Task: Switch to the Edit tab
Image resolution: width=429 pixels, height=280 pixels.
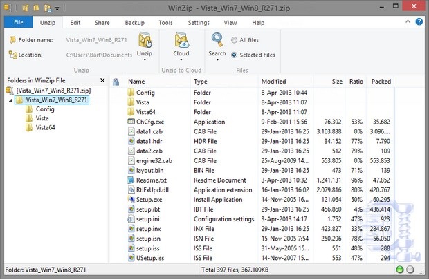Action: pos(75,23)
